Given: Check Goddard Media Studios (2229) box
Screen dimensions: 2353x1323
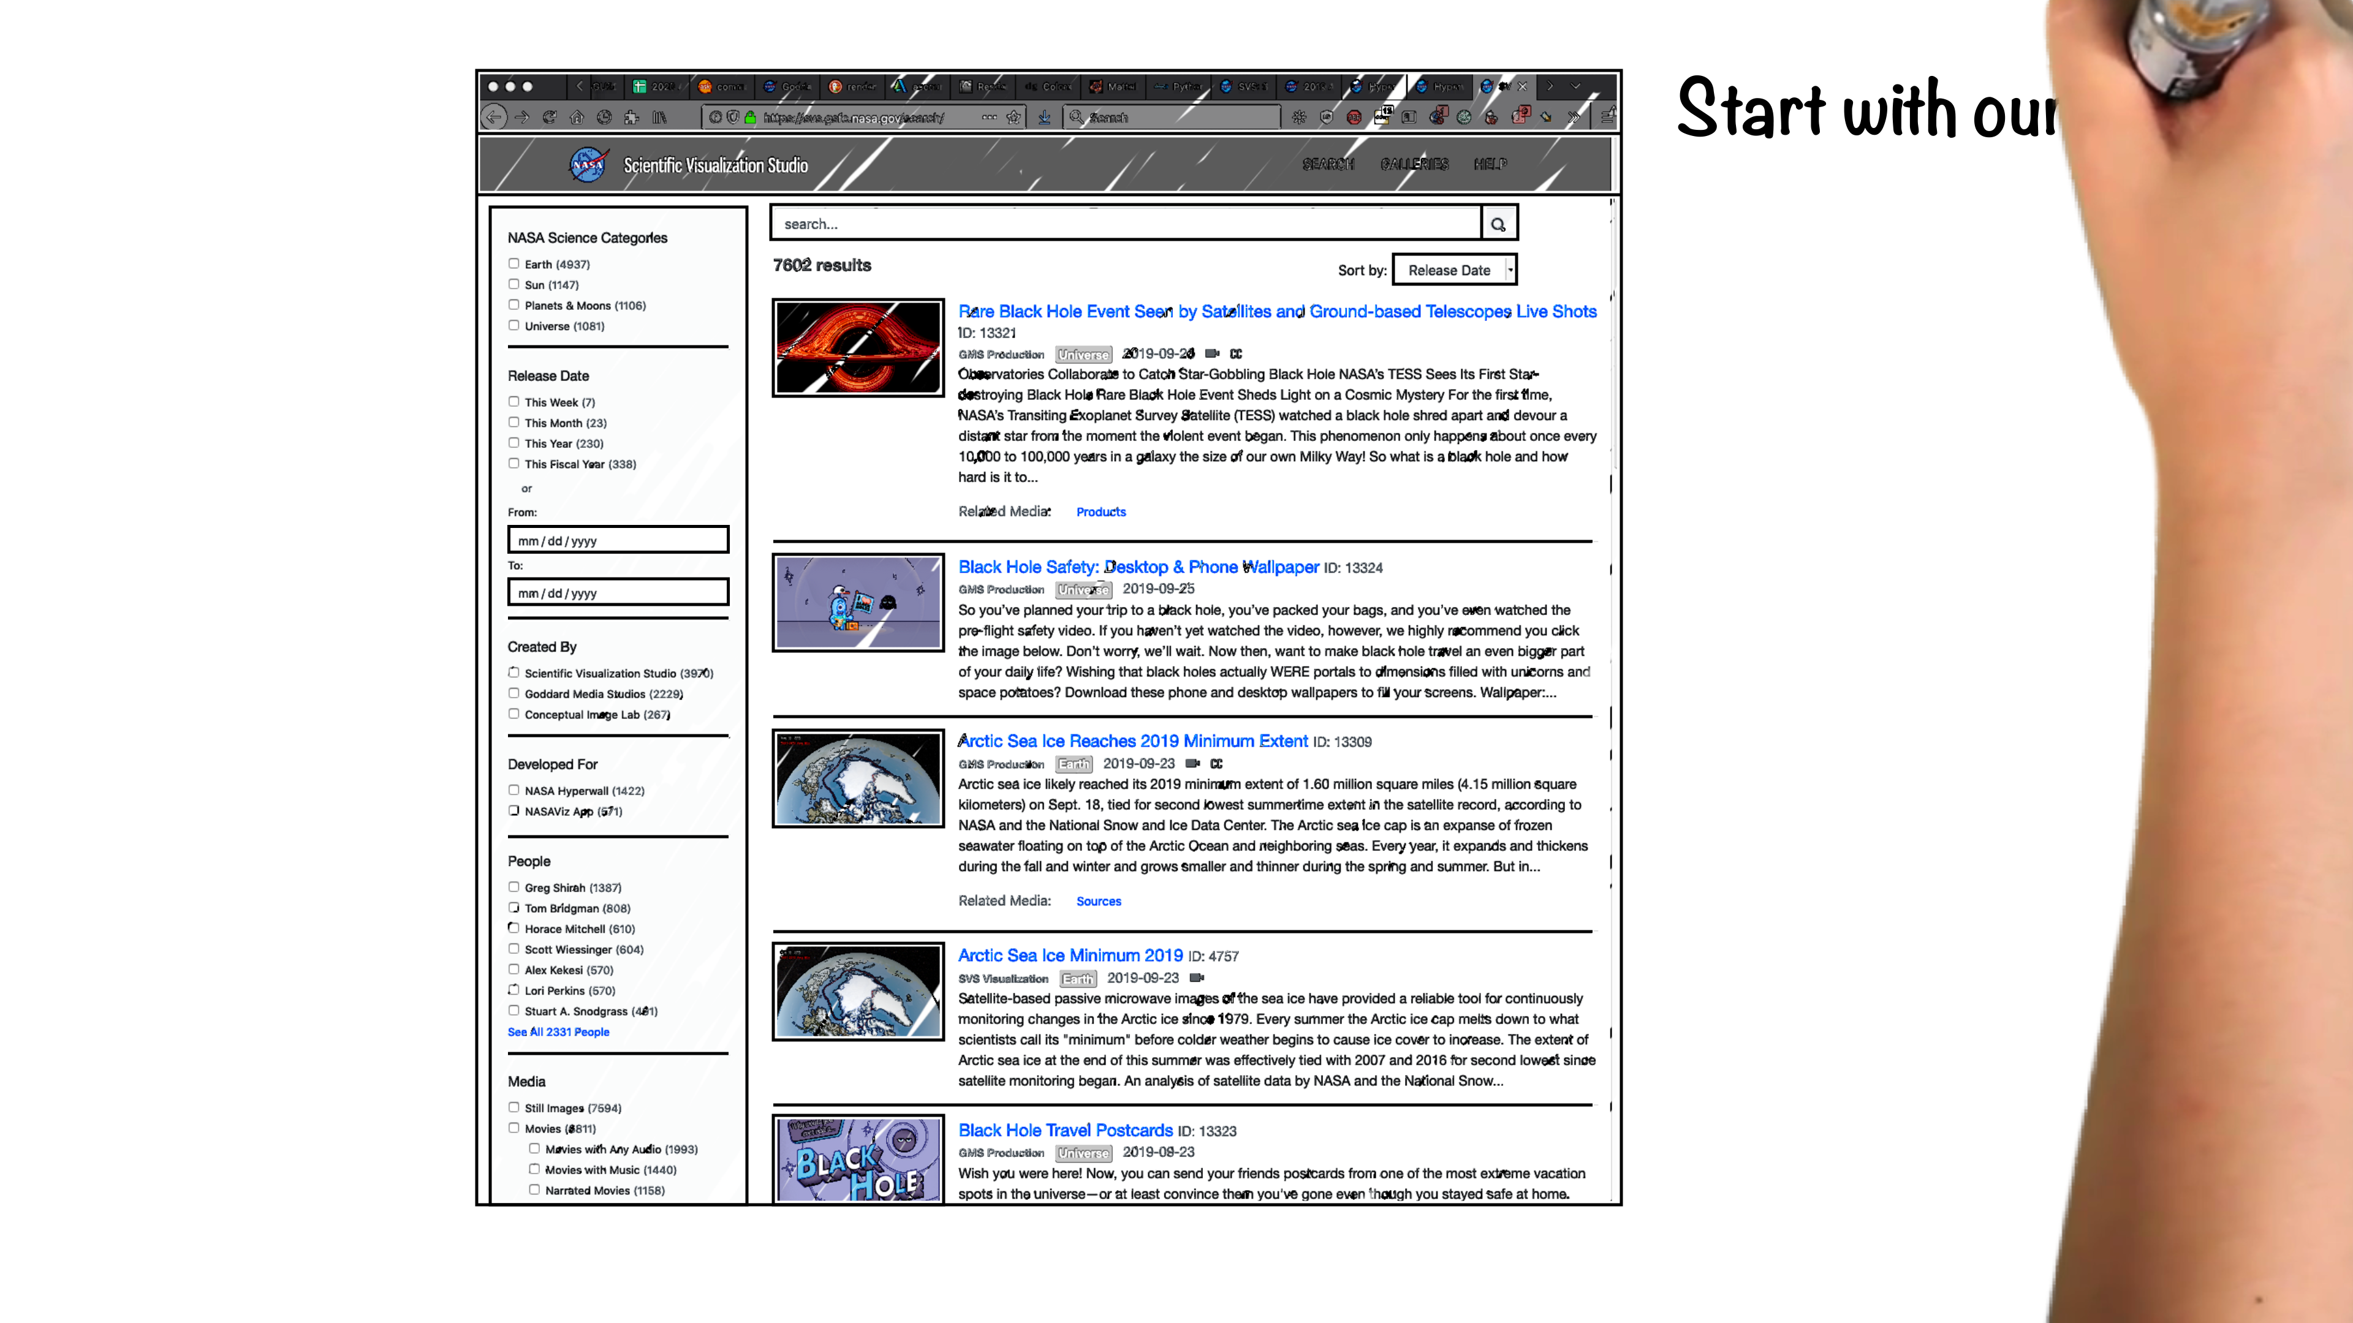Looking at the screenshot, I should (x=513, y=693).
